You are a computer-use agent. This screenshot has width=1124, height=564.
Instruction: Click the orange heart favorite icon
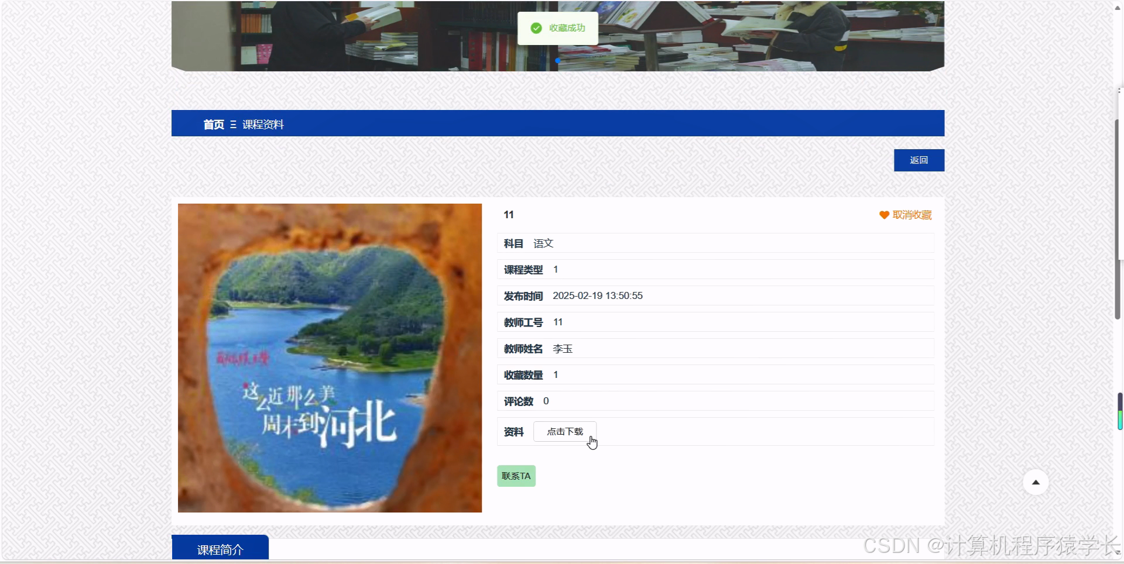point(883,215)
